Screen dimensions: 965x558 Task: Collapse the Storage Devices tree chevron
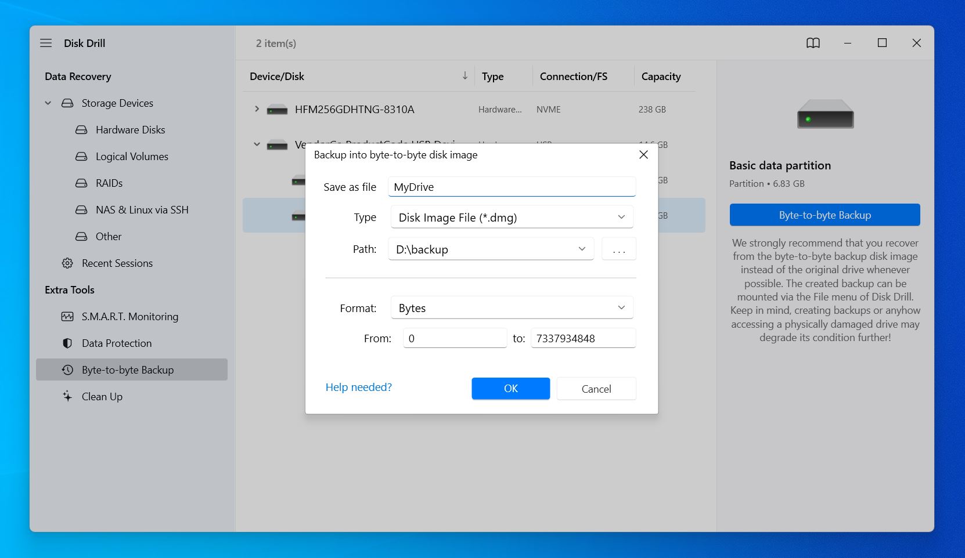click(x=48, y=103)
